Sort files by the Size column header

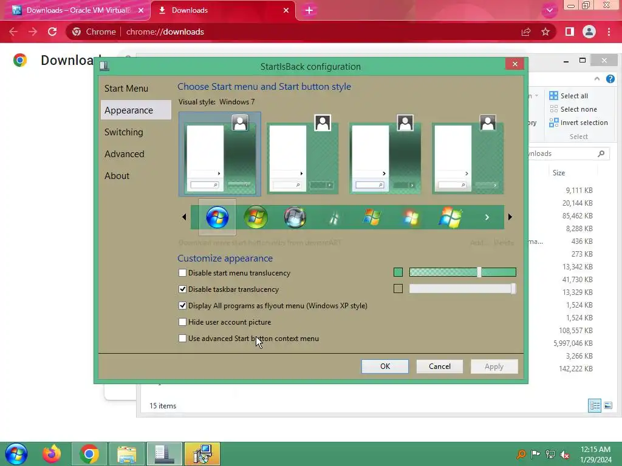pos(559,172)
